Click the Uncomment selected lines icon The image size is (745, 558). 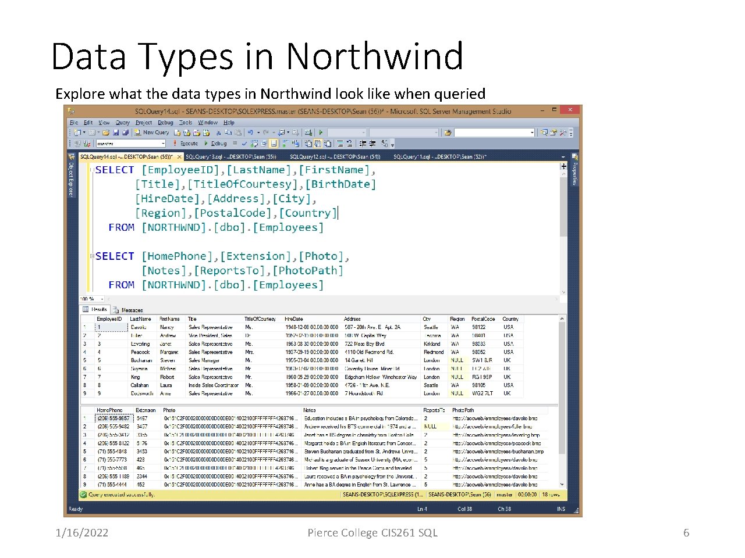pos(349,144)
